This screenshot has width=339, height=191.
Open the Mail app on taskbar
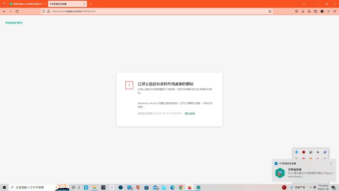tap(155, 188)
